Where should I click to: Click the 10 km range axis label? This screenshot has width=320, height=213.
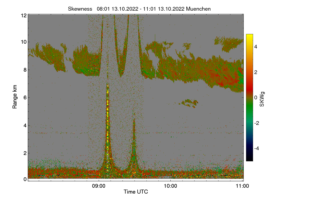tap(23, 42)
